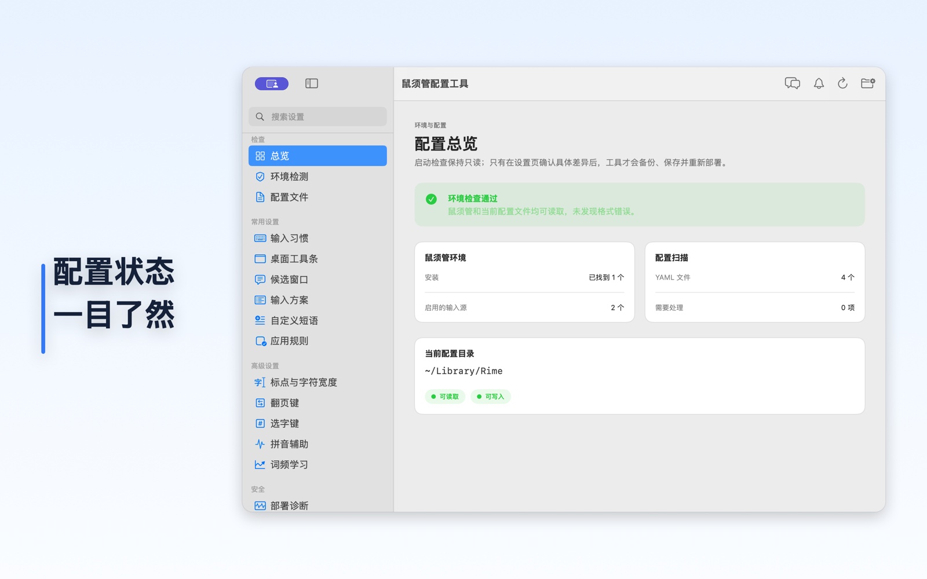Open 配置文件 section
927x579 pixels.
point(317,197)
